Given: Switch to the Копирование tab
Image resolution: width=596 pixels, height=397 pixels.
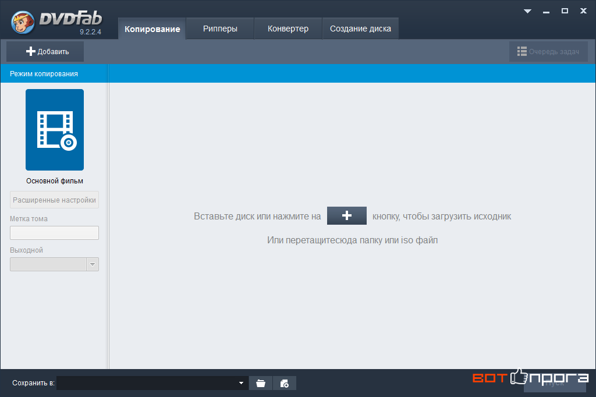Looking at the screenshot, I should tap(152, 29).
